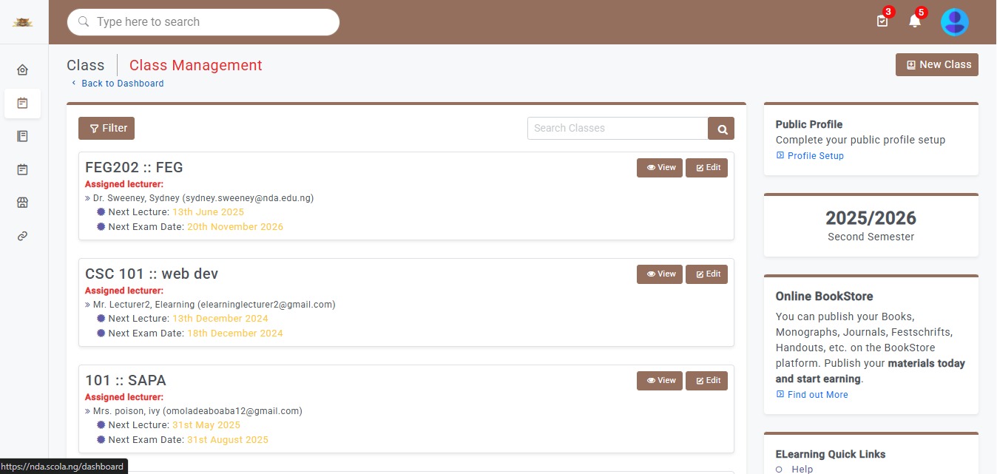The height and width of the screenshot is (474, 997).
Task: Click Find out More under Online BookStore
Action: click(817, 395)
